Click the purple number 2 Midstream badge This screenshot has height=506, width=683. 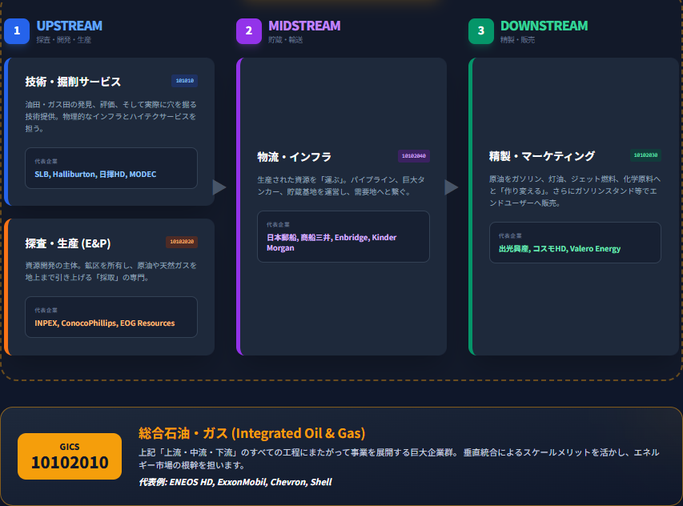[x=248, y=31]
